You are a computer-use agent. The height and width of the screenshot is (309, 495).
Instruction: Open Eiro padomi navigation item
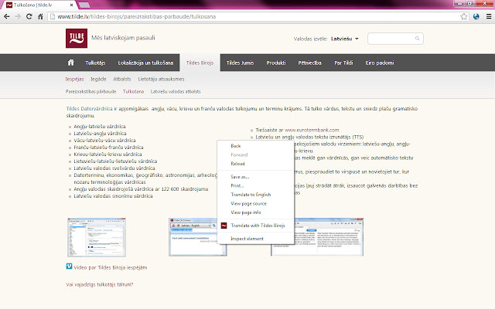[380, 63]
